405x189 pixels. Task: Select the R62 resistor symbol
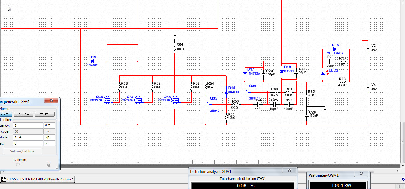click(x=306, y=95)
